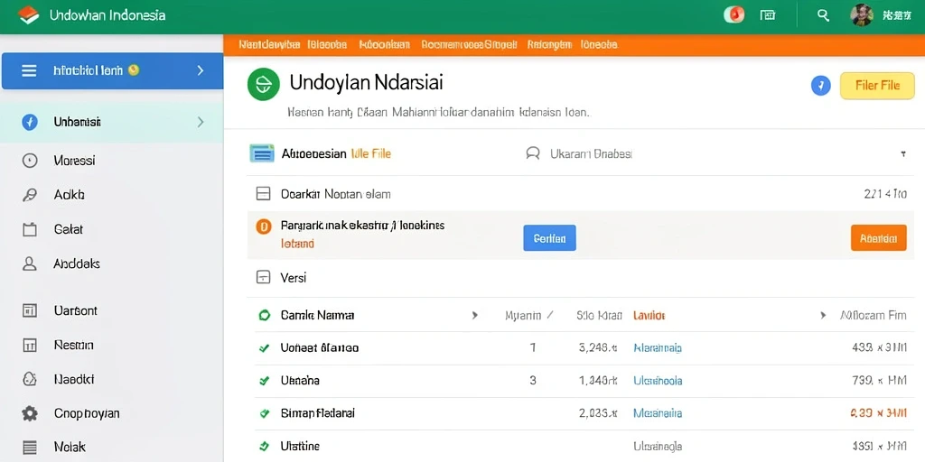Click the Undowhan Indonesia logo icon

pos(28,14)
